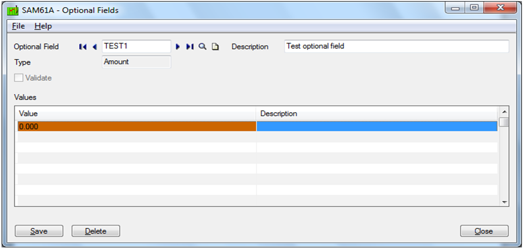
Task: Click the grid vertical scrollbar thumb
Action: click(x=504, y=121)
